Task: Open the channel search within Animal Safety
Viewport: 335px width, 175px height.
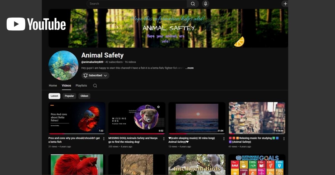Action: 95,86
